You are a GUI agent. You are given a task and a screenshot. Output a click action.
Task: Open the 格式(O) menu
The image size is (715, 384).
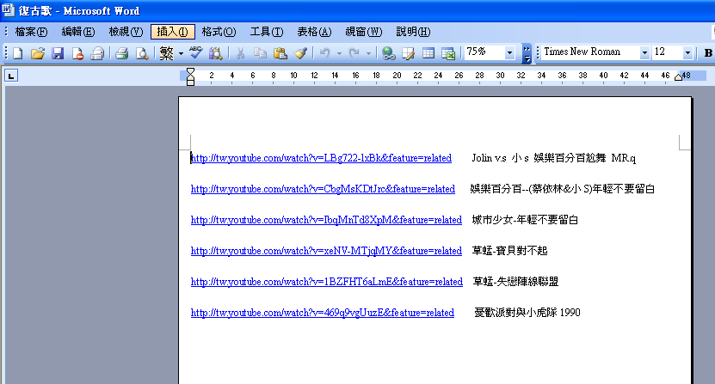[219, 32]
